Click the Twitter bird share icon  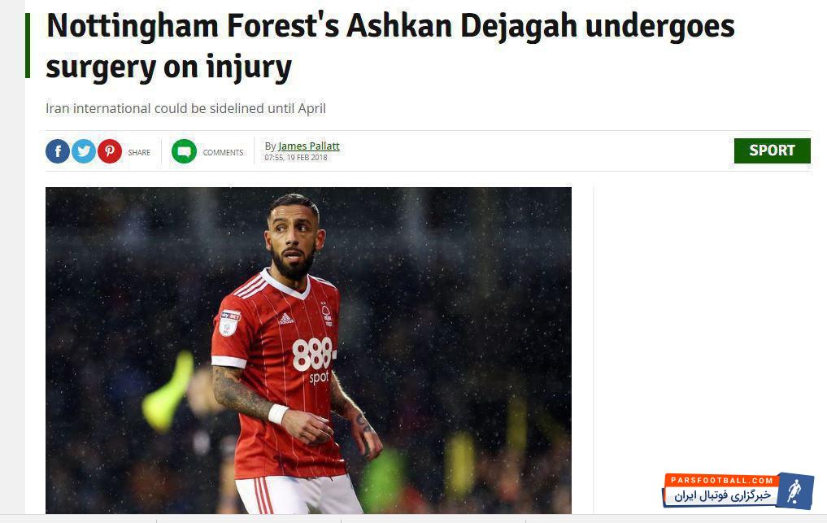(83, 151)
